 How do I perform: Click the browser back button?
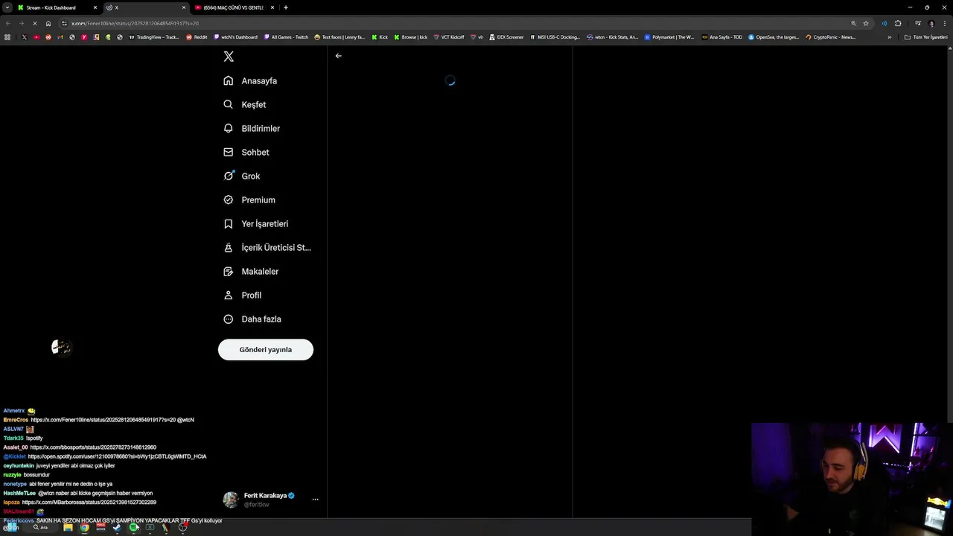click(7, 23)
